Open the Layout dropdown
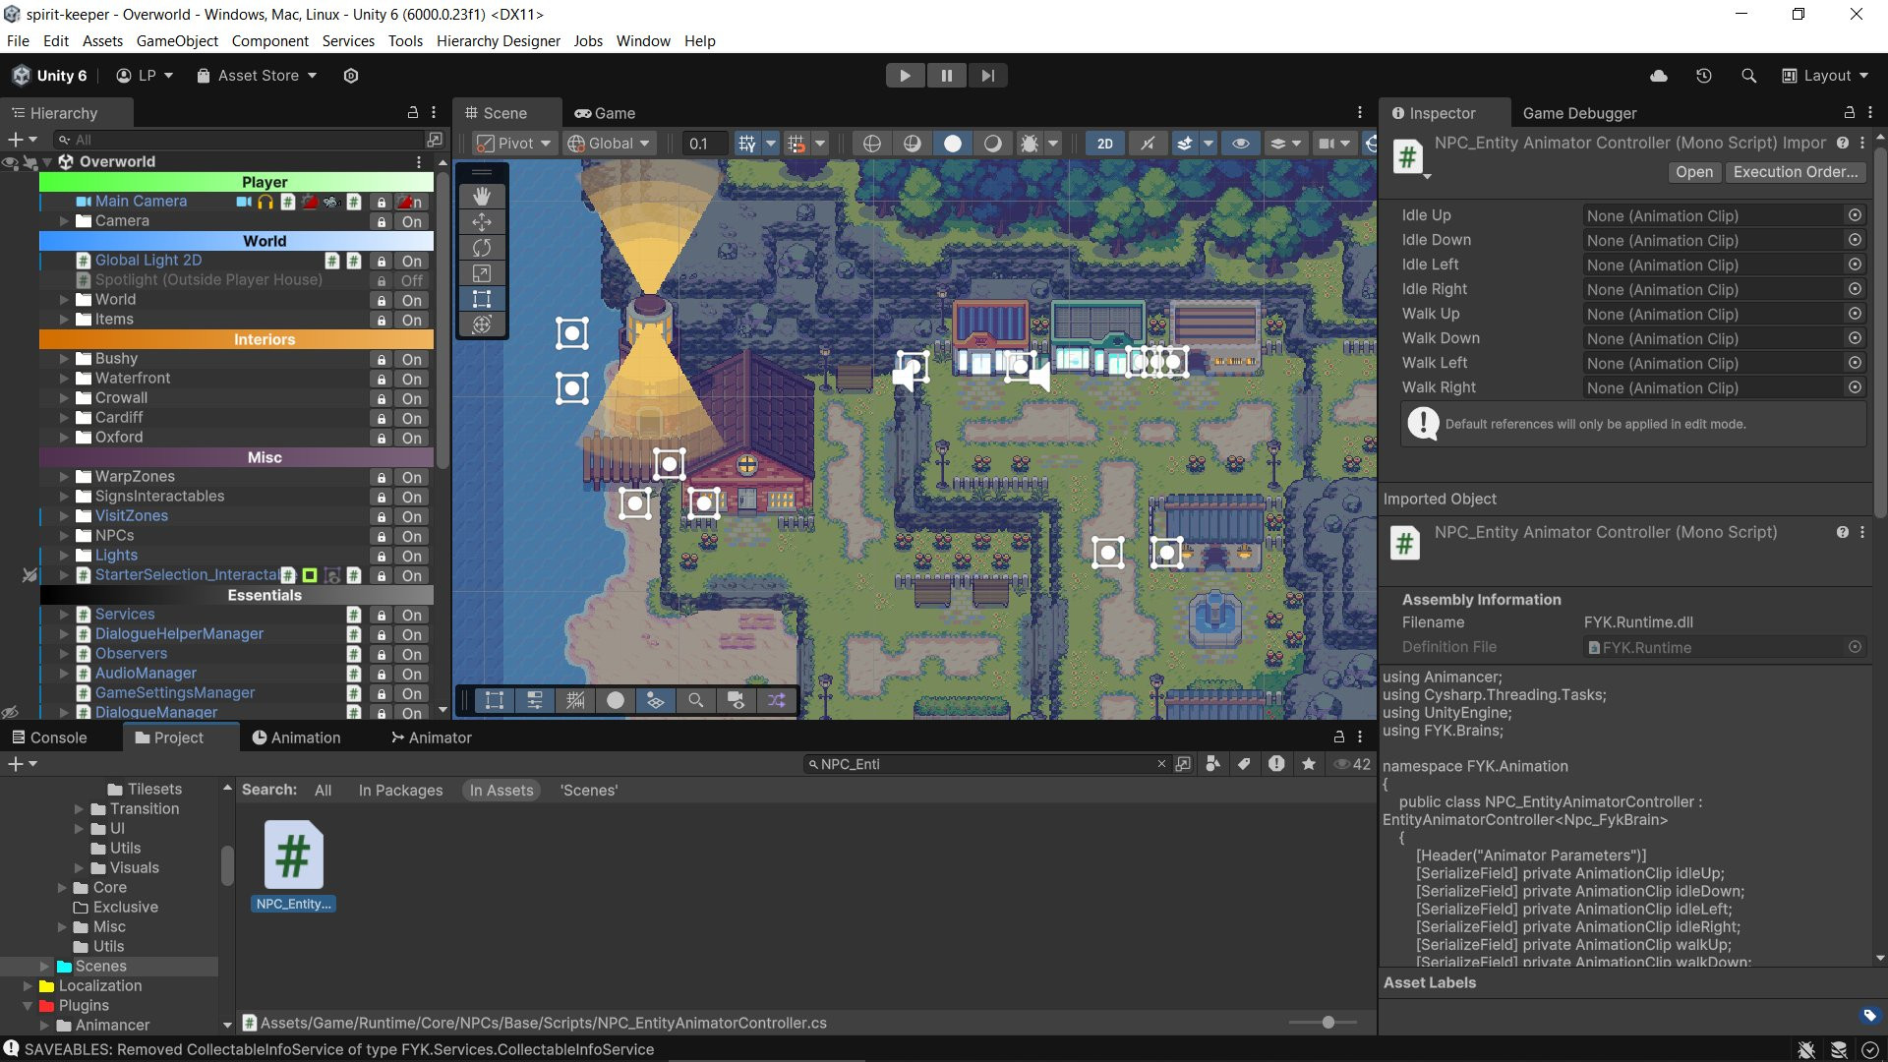 click(1825, 76)
